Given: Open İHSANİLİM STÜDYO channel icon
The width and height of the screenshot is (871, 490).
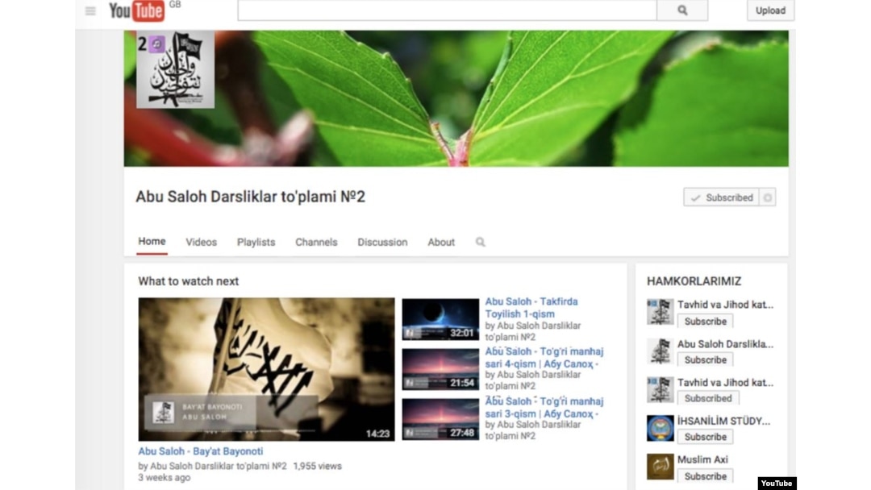Looking at the screenshot, I should click(660, 428).
